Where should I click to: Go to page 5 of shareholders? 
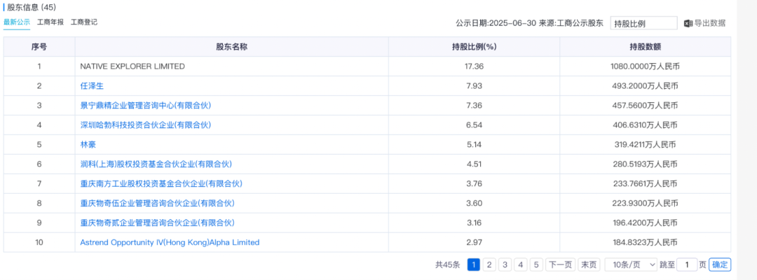536,265
